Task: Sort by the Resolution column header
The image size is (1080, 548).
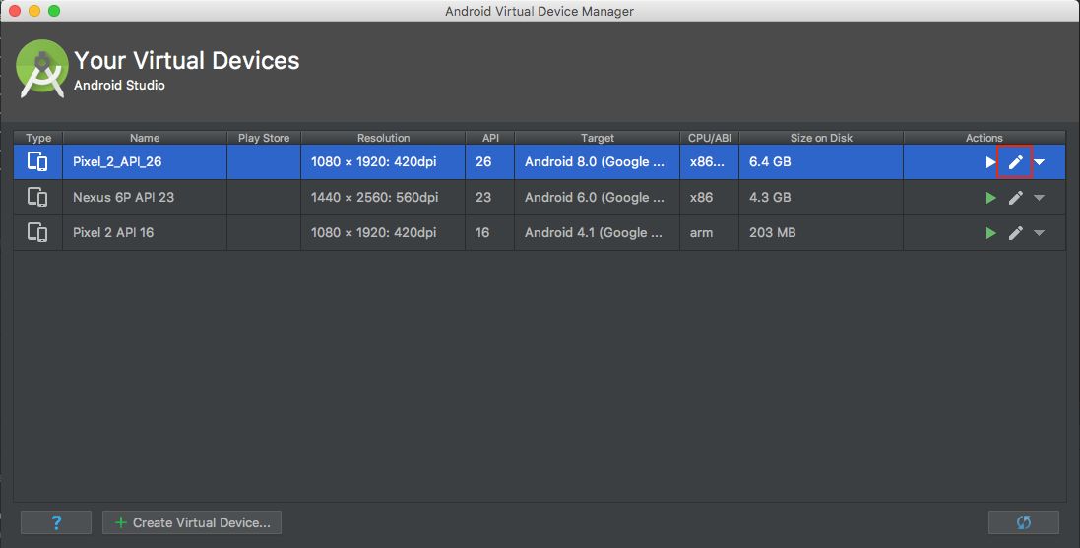Action: pos(383,138)
